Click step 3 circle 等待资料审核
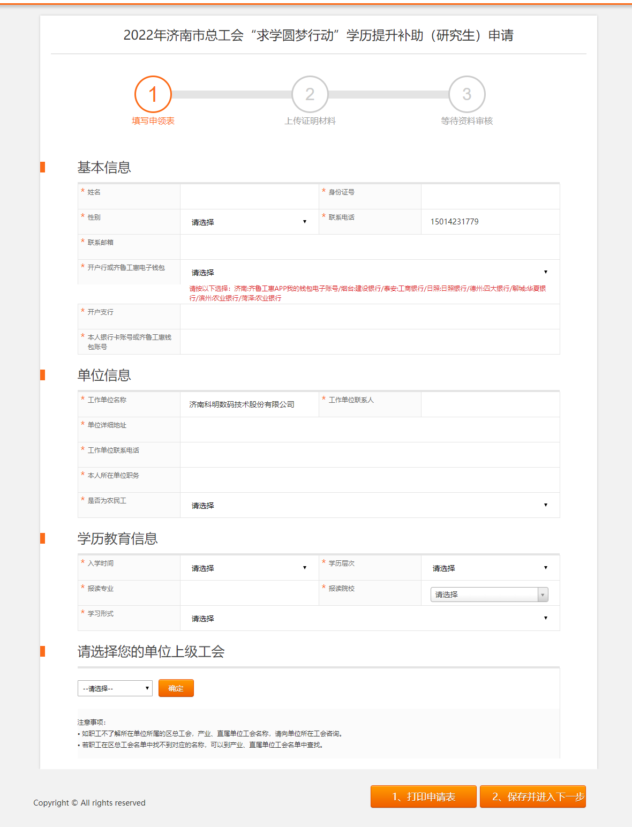632x827 pixels. pyautogui.click(x=467, y=95)
